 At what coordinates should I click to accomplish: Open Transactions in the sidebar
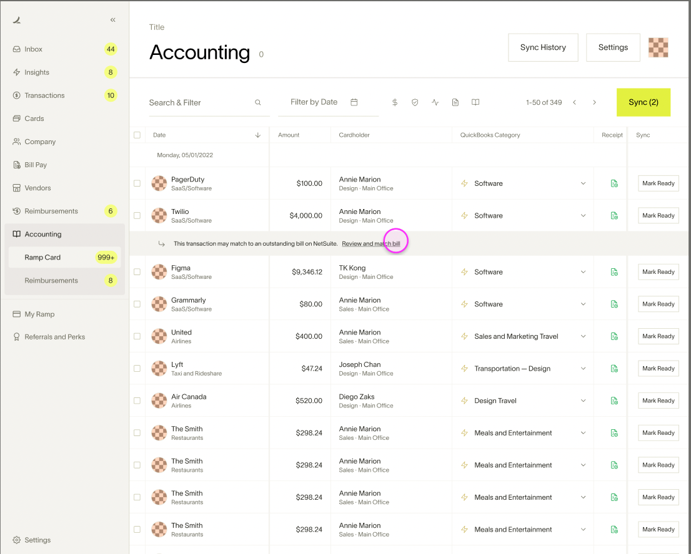click(x=64, y=95)
